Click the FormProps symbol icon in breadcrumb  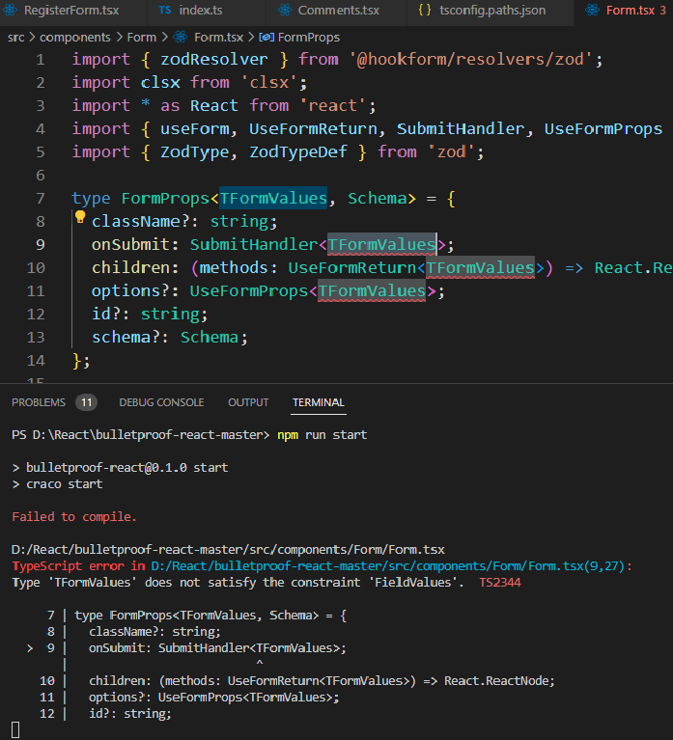click(266, 38)
